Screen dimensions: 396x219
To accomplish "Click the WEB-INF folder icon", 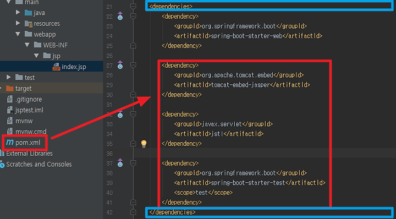I will click(37, 45).
